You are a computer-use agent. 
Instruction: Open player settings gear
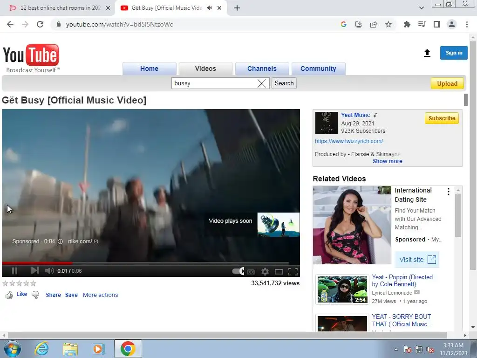click(x=265, y=272)
